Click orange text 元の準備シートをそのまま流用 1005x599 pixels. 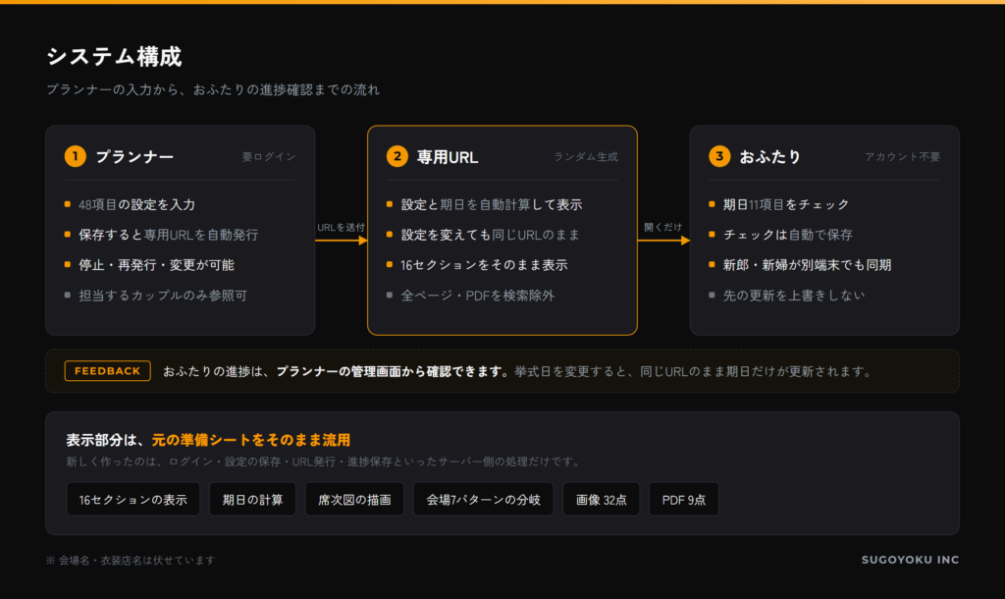click(250, 440)
